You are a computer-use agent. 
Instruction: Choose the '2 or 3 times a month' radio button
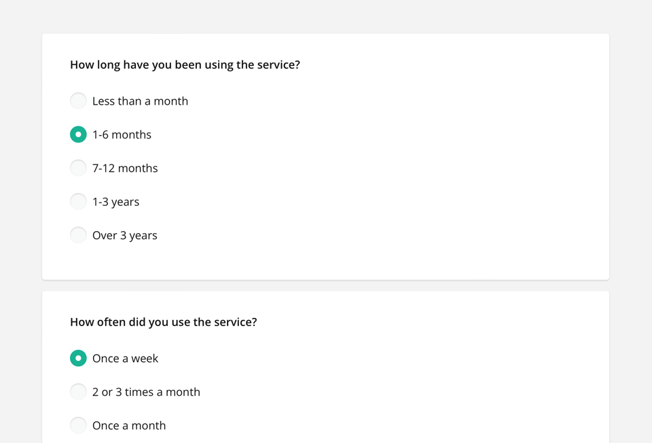pos(78,392)
